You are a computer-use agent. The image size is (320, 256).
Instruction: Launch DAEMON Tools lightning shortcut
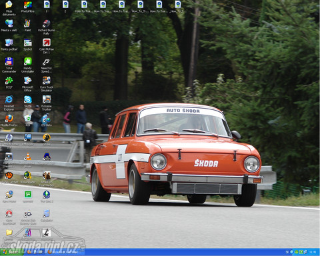click(x=9, y=137)
